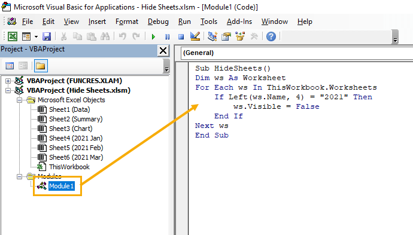Open the File menu
Screen dimensions: 413x235
(28, 22)
